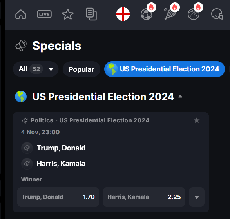This screenshot has width=230, height=219.
Task: Select the England flag icon
Action: click(x=123, y=14)
